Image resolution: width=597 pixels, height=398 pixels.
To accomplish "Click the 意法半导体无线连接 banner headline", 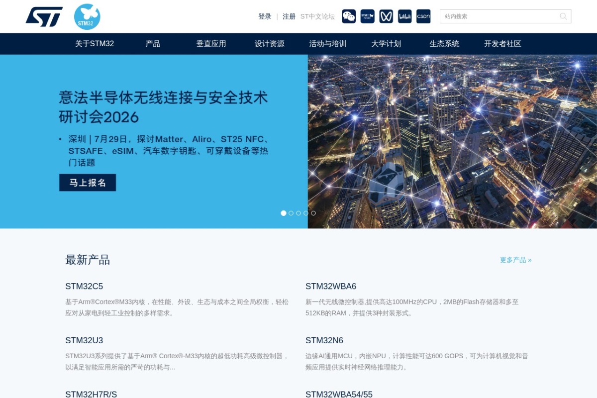I will (x=163, y=107).
